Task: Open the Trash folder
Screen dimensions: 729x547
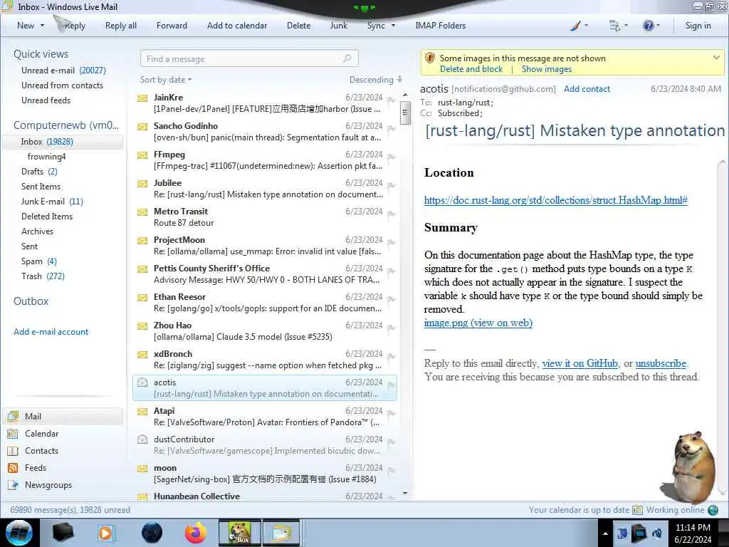Action: tap(43, 276)
